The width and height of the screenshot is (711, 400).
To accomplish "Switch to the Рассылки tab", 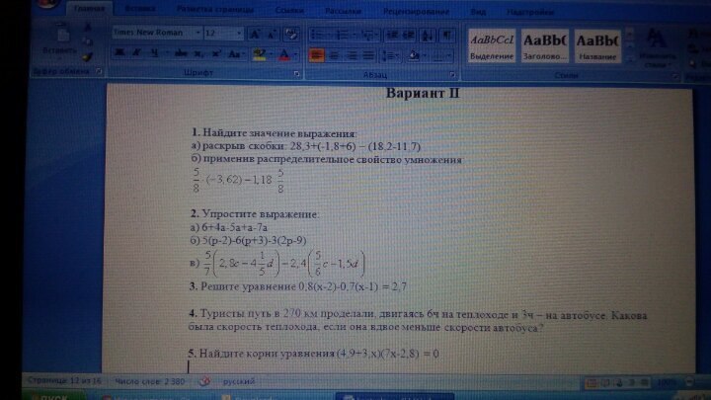I will (344, 11).
